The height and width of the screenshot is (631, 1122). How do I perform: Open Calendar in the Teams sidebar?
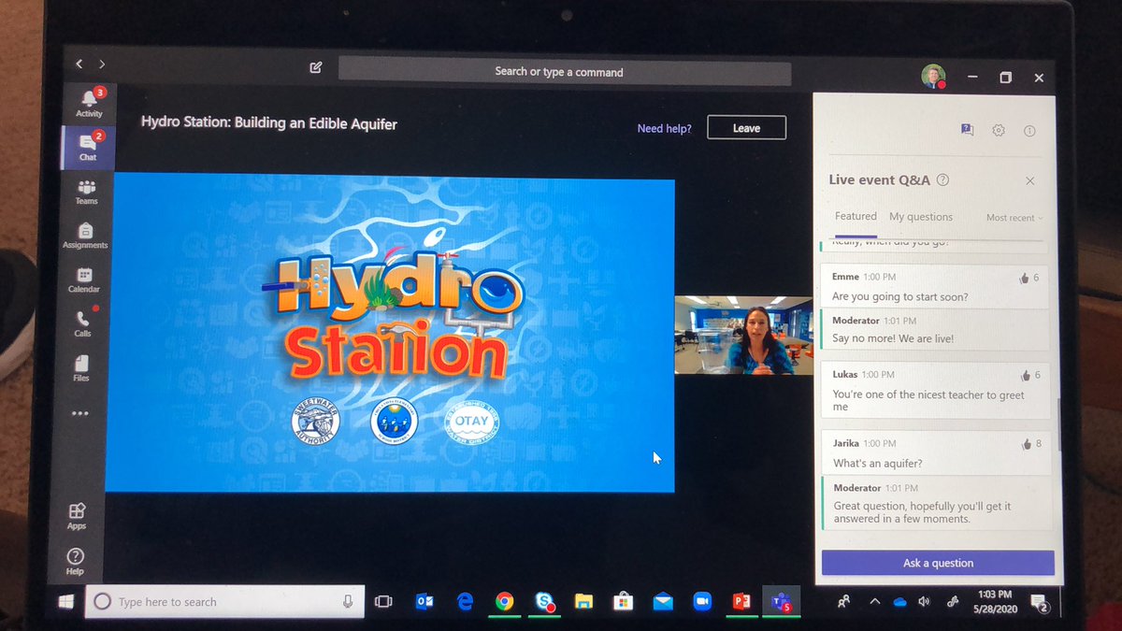pos(84,280)
